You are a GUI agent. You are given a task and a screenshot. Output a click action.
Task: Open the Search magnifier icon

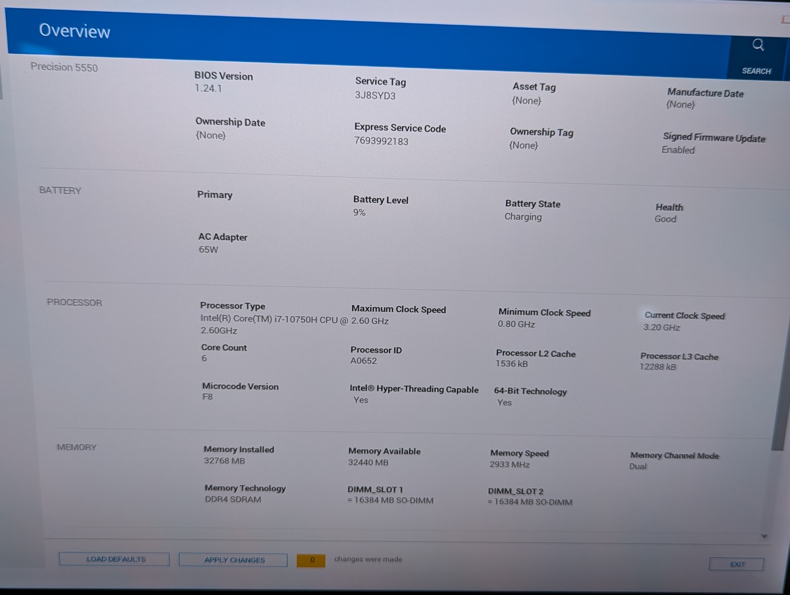pos(758,45)
